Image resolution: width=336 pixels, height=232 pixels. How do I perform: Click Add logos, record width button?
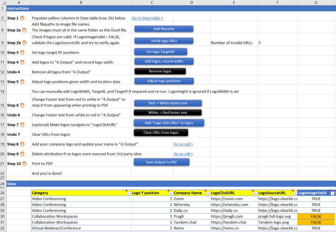(164, 61)
